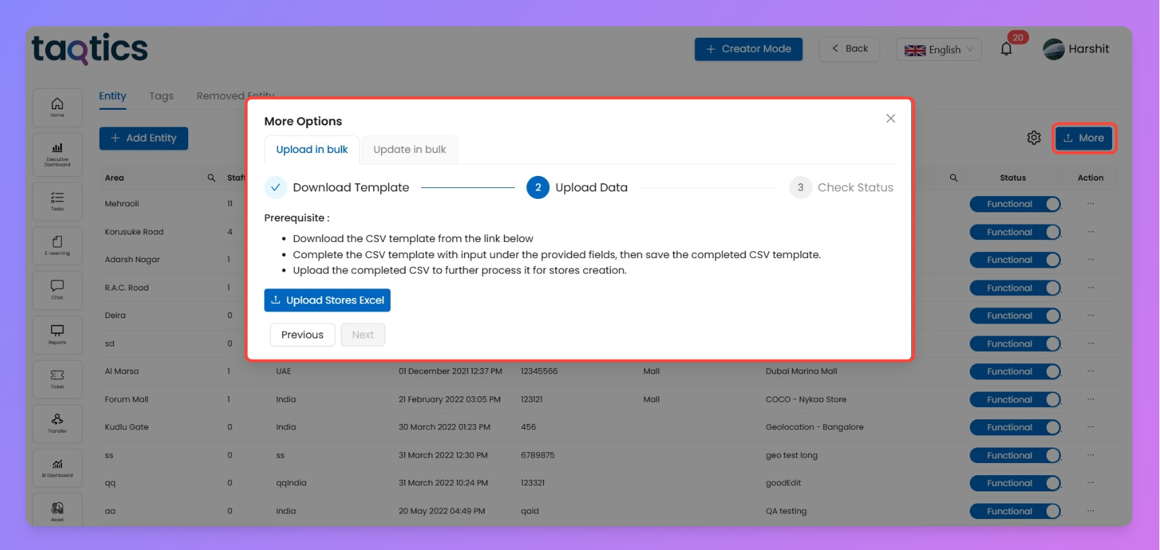Click the 'Dubai Marina Mall' cell
This screenshot has width=1160, height=550.
click(801, 371)
